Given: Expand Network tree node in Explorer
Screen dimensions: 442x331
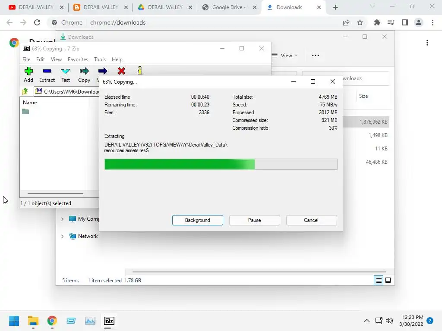Looking at the screenshot, I should (62, 236).
